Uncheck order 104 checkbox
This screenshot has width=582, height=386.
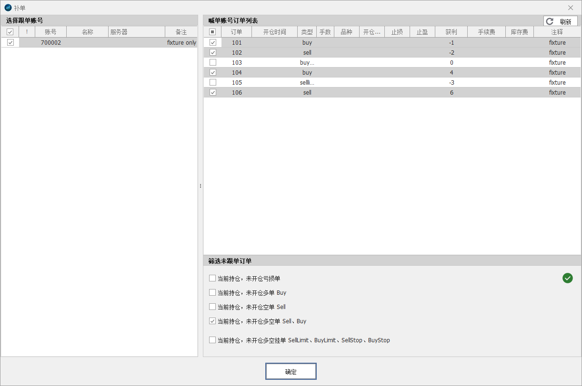212,72
